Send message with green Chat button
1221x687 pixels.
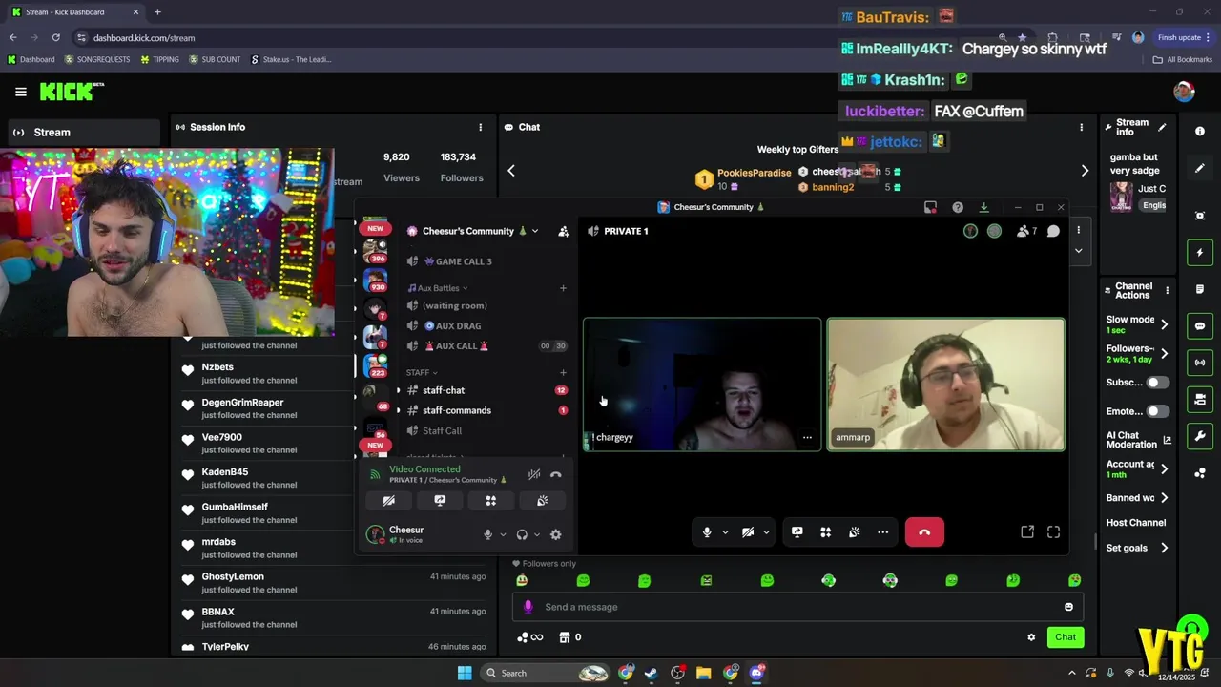(x=1066, y=637)
